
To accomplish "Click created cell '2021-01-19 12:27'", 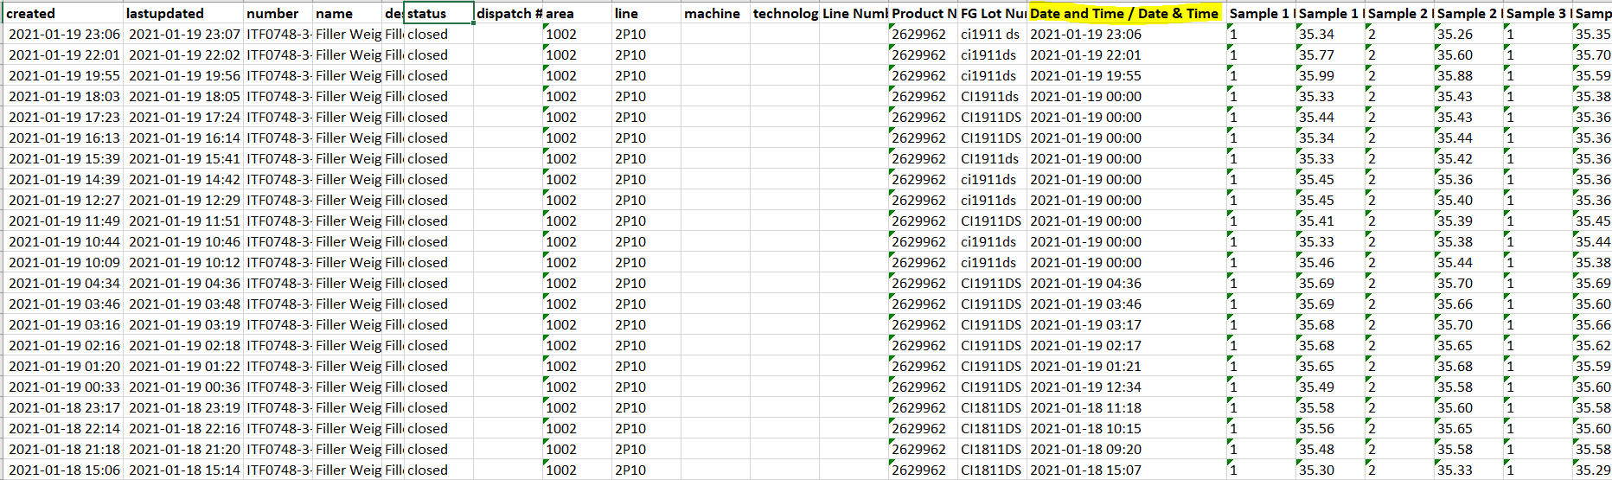I will pyautogui.click(x=63, y=200).
